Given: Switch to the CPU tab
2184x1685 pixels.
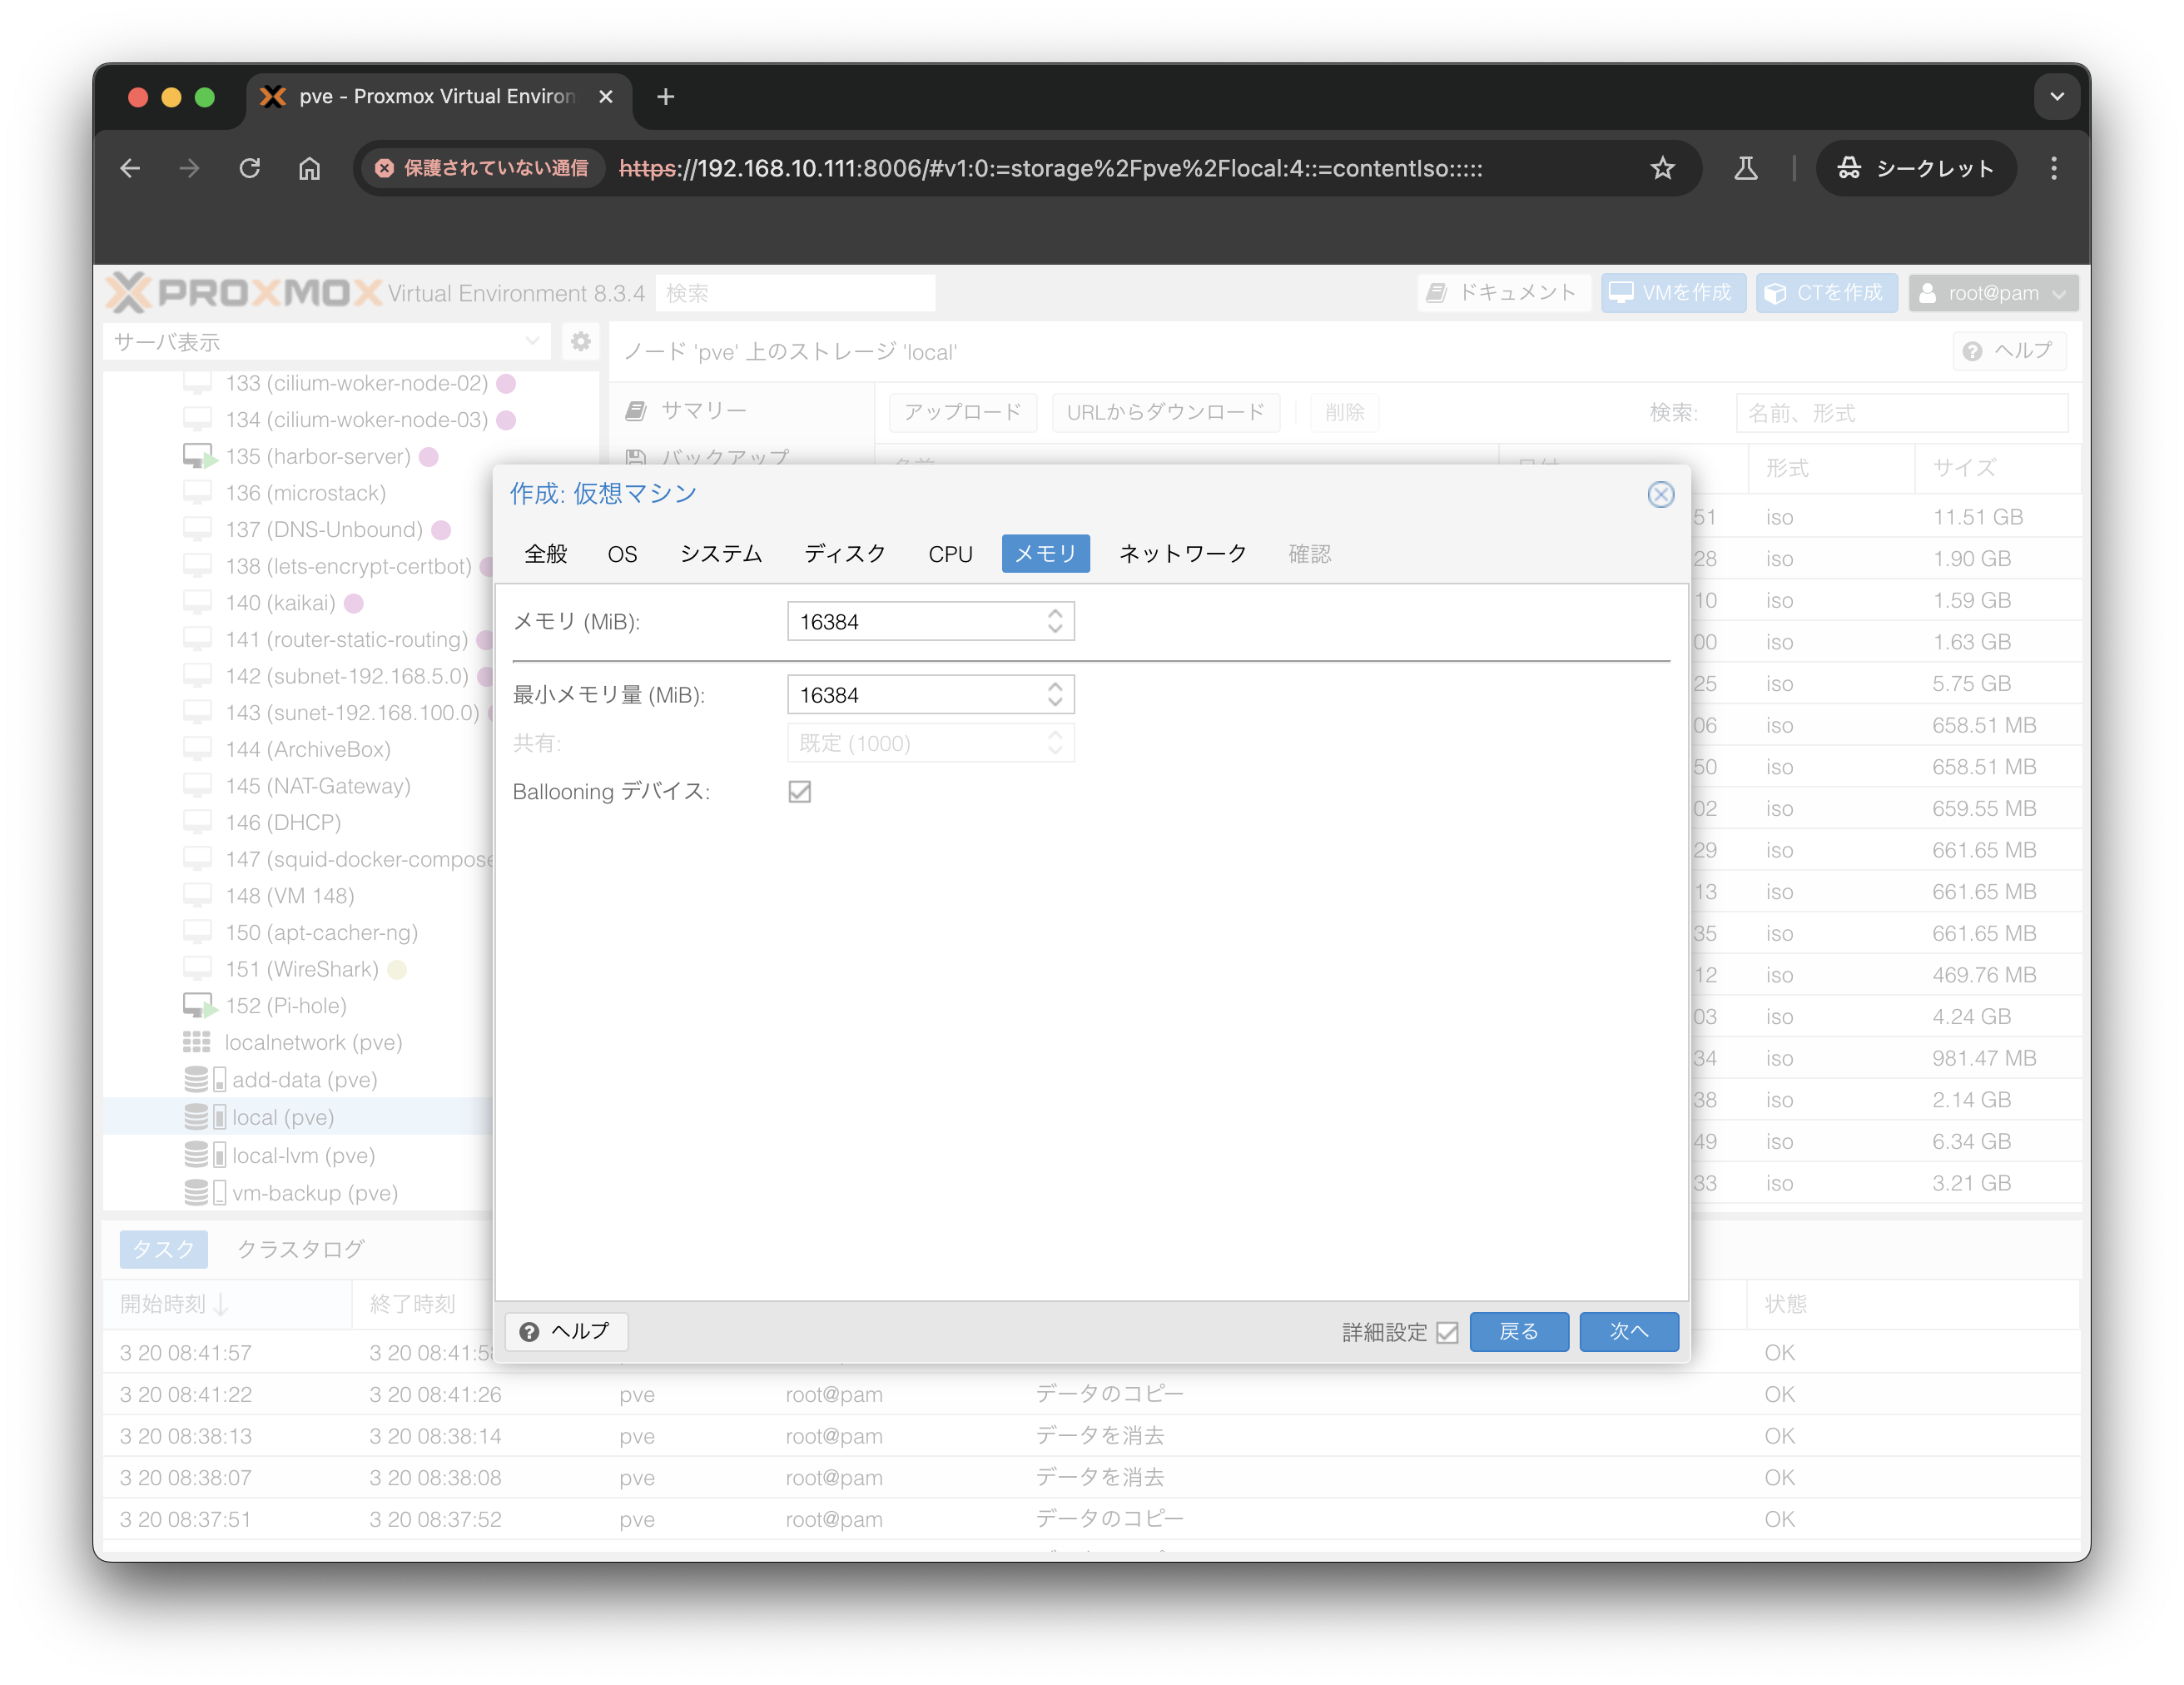Looking at the screenshot, I should (950, 554).
